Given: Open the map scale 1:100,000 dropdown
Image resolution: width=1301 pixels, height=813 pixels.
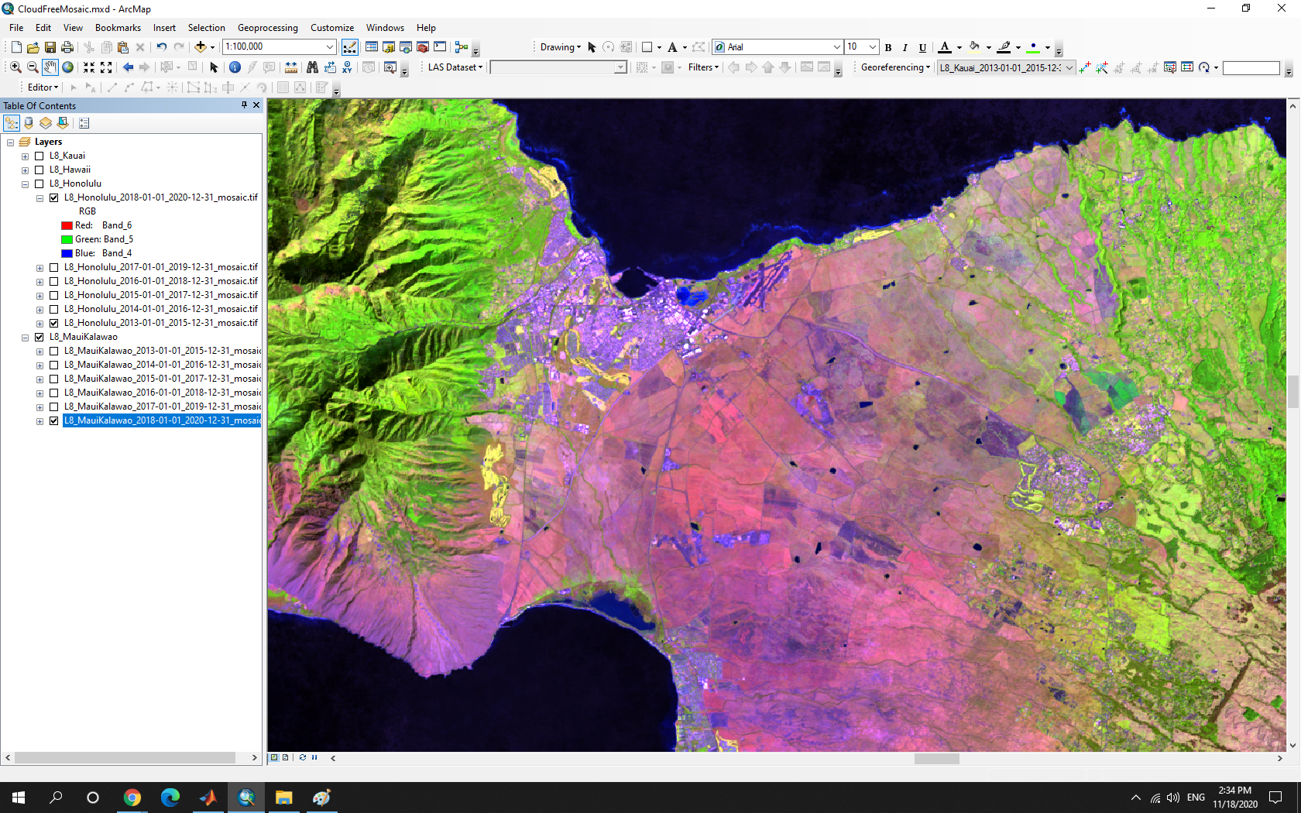Looking at the screenshot, I should pos(330,47).
